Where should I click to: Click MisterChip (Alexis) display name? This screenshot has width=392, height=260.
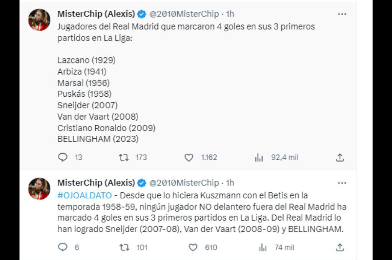[95, 14]
